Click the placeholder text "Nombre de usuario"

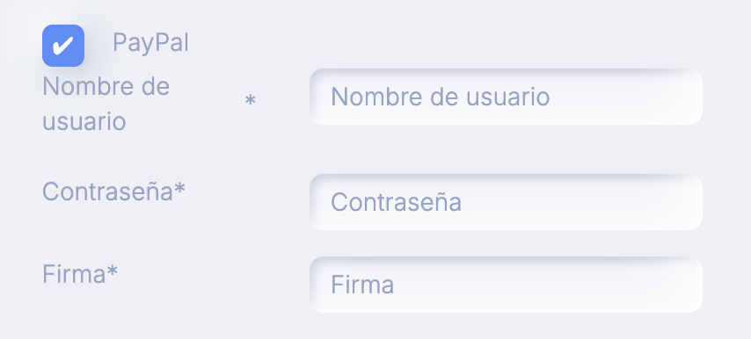pyautogui.click(x=441, y=97)
